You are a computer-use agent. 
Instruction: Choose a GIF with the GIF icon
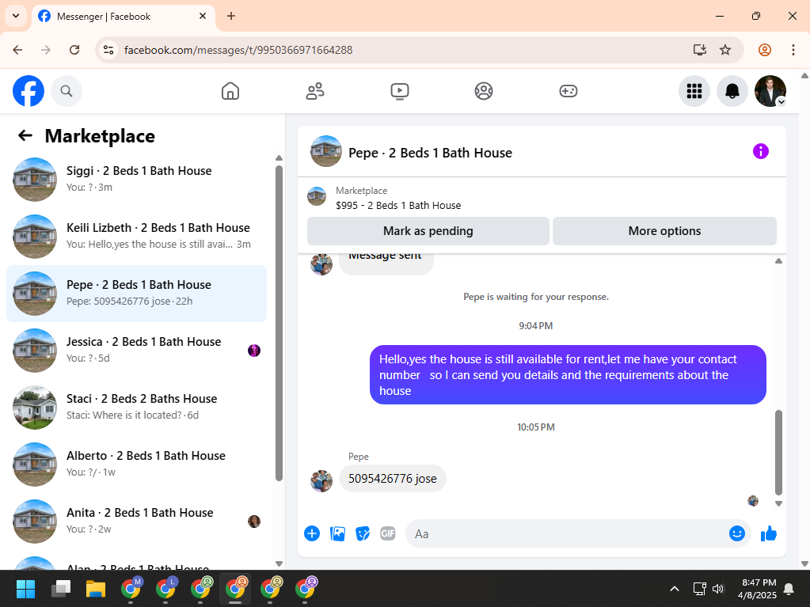[388, 533]
